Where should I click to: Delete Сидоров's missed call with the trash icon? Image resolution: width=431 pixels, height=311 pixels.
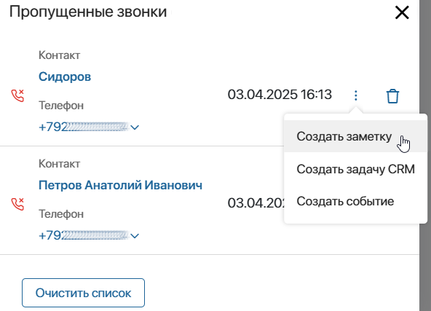[x=392, y=96]
